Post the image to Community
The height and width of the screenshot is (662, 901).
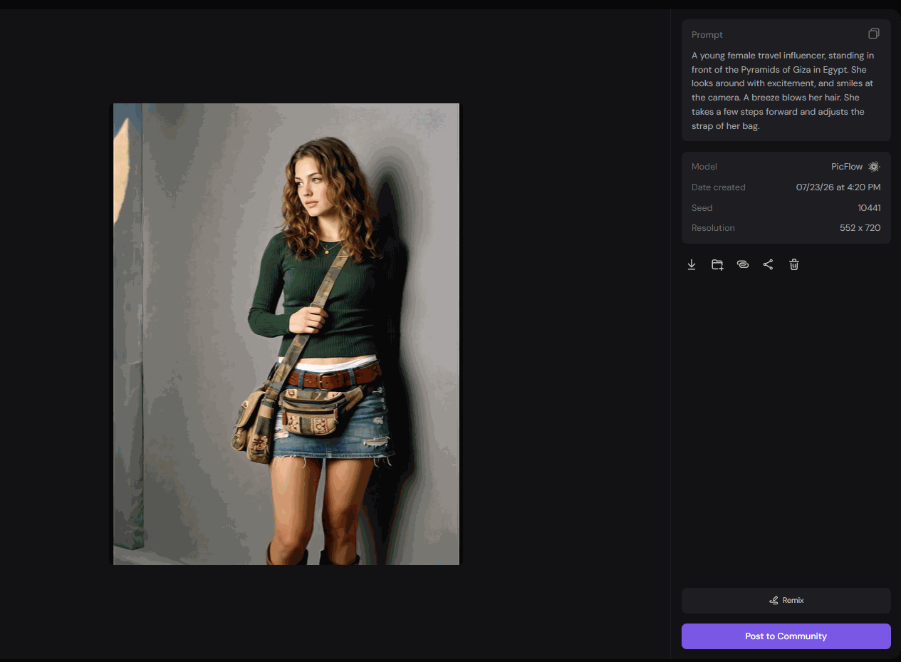coord(786,636)
